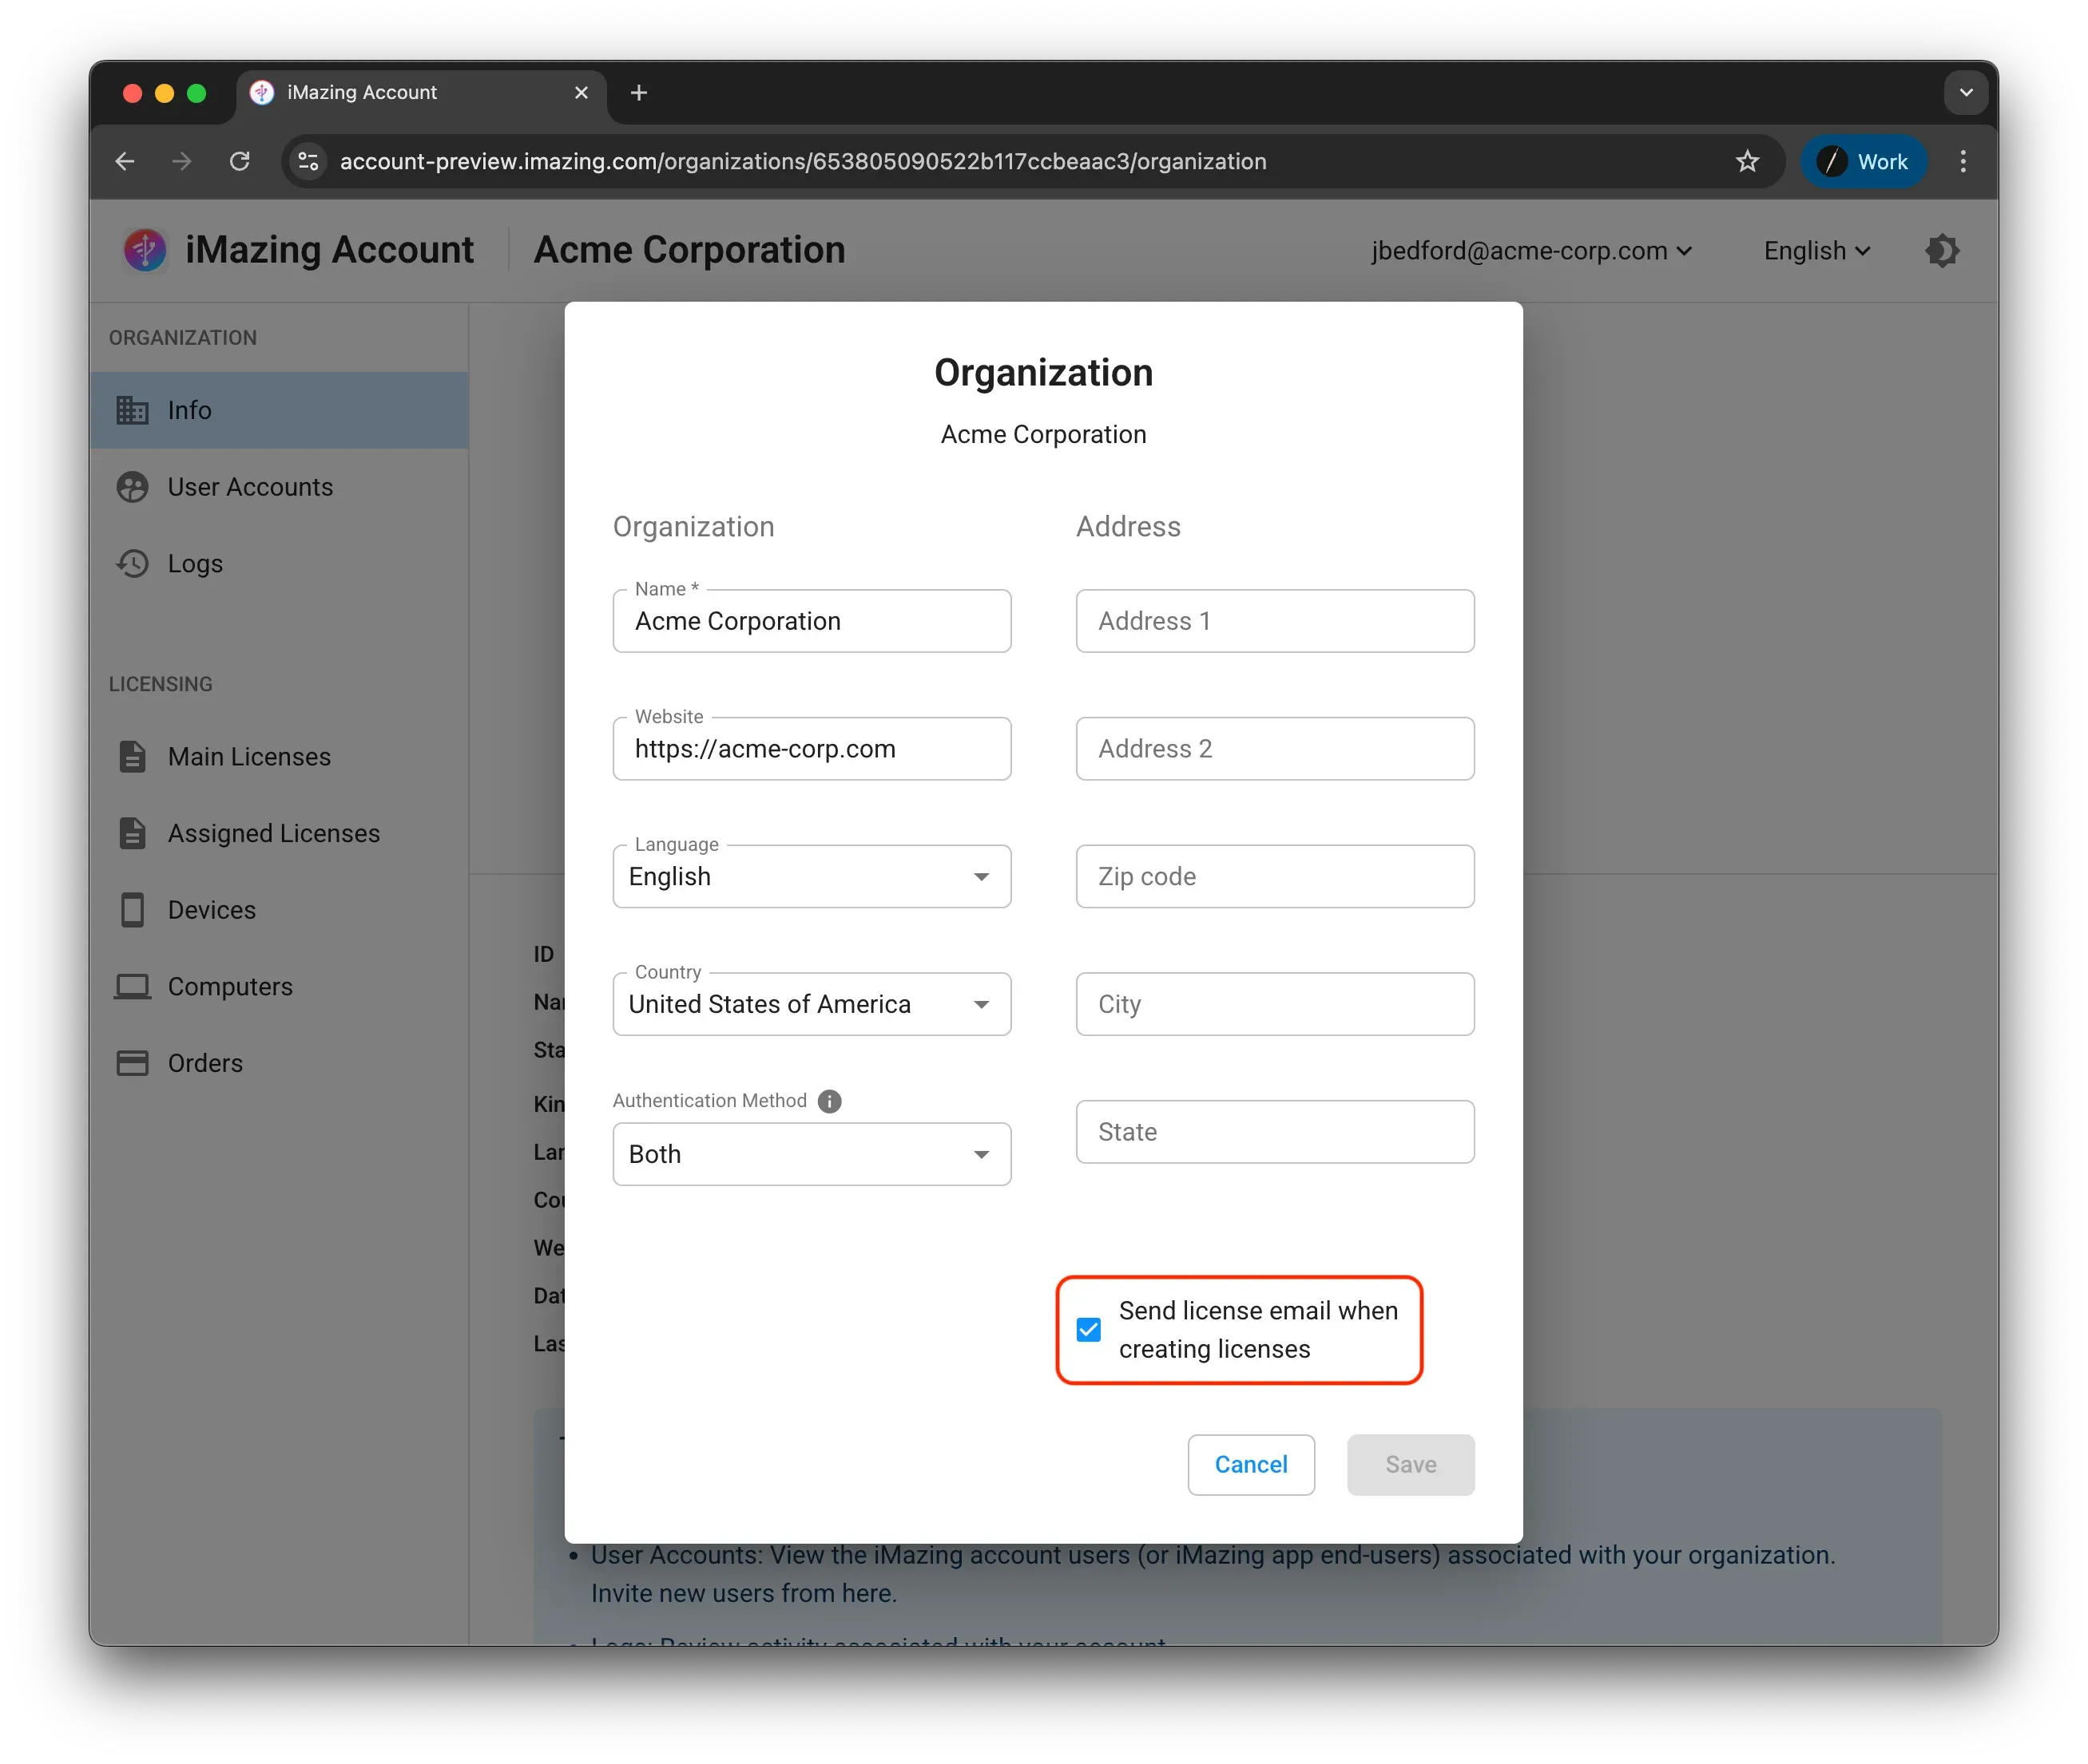Open the Devices section
The width and height of the screenshot is (2088, 1764).
(x=211, y=909)
